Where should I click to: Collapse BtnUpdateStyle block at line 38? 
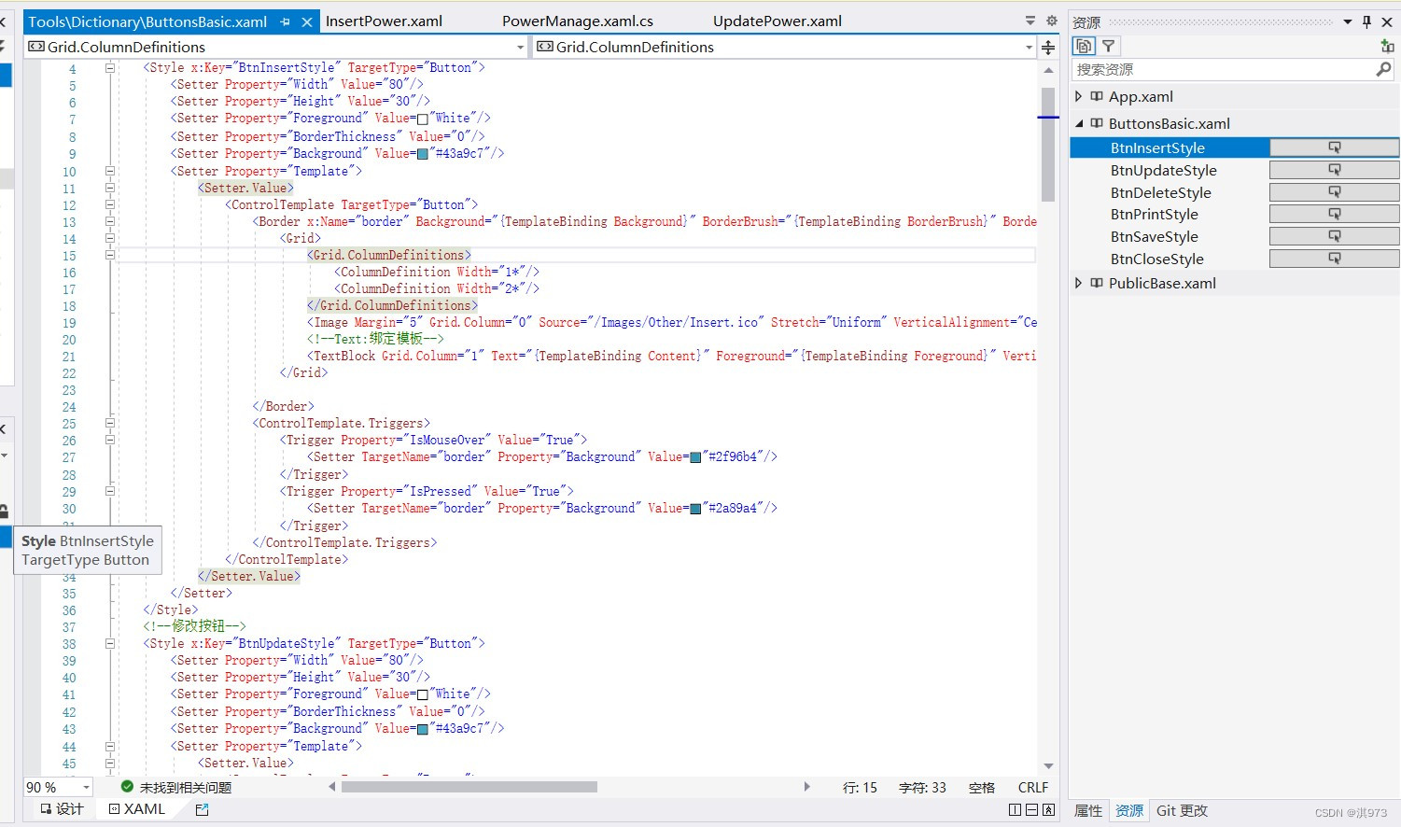109,643
